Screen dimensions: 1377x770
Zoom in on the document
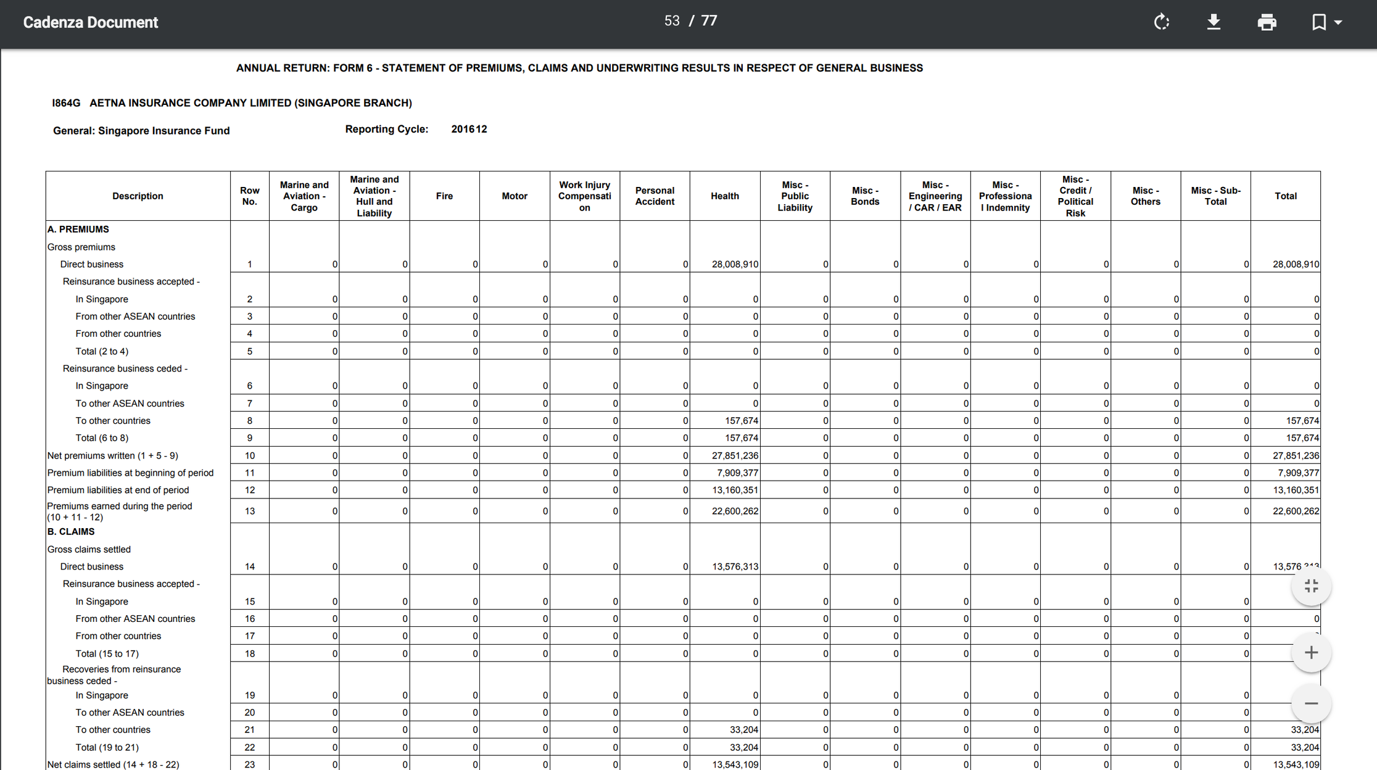(1311, 652)
